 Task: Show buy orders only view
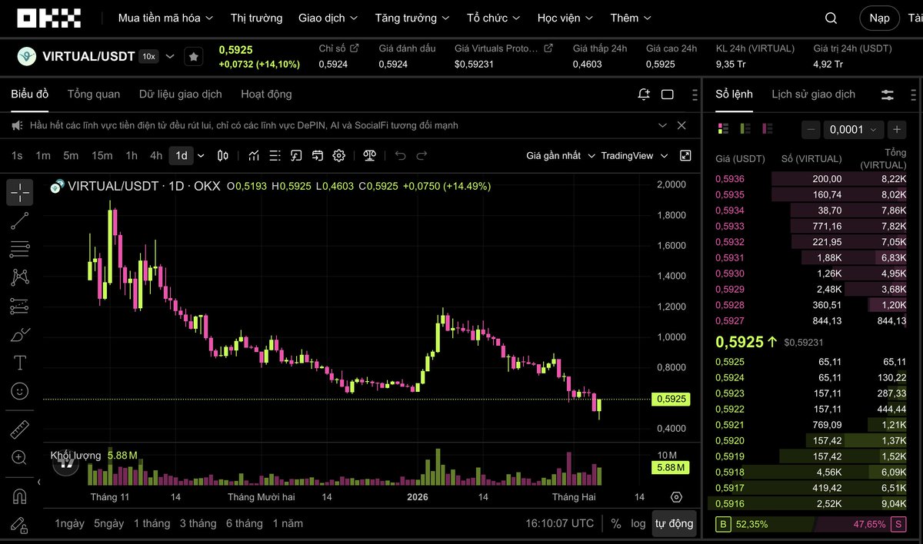pyautogui.click(x=745, y=128)
